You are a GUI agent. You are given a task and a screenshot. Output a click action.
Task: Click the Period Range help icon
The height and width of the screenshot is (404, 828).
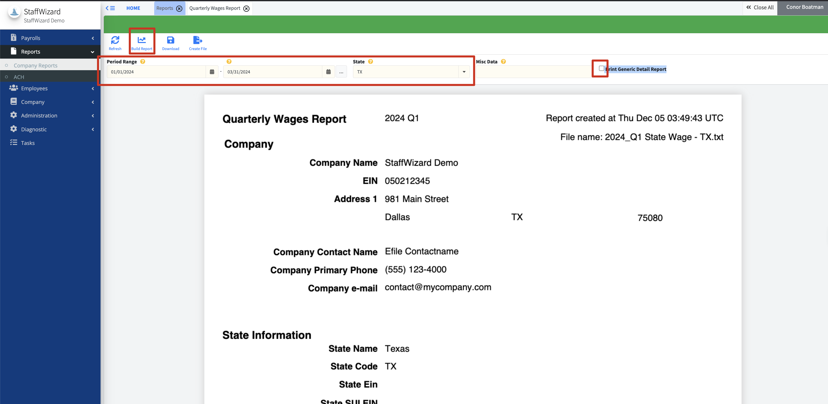pyautogui.click(x=143, y=62)
